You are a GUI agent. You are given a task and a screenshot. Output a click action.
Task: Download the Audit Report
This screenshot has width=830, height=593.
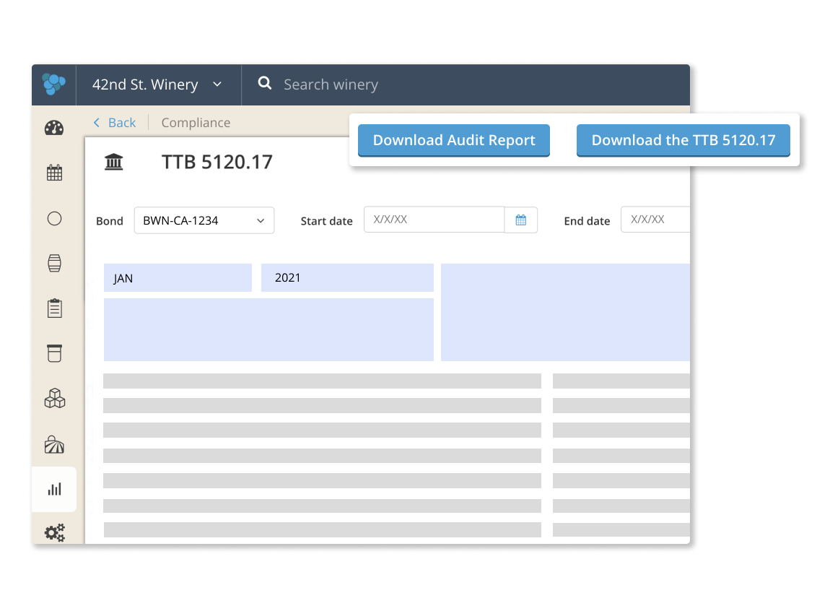(453, 140)
